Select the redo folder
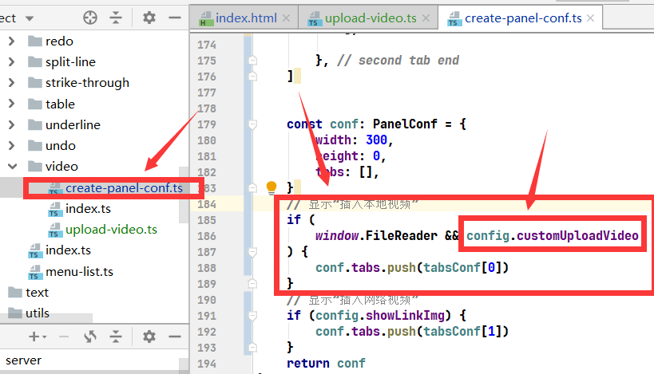The image size is (654, 374). (50, 41)
